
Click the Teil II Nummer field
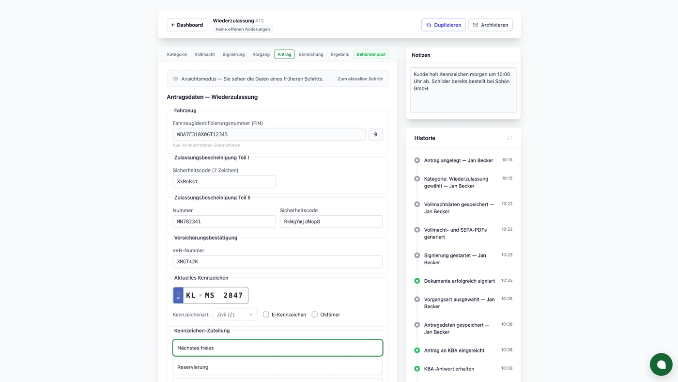click(224, 222)
